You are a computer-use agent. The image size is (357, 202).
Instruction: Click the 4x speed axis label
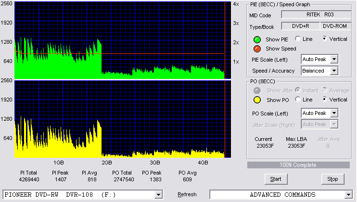coord(236,4)
